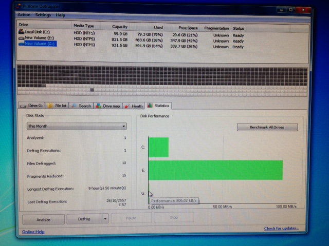Switch to the Drive G: tab
The height and width of the screenshot is (246, 329).
[32, 106]
